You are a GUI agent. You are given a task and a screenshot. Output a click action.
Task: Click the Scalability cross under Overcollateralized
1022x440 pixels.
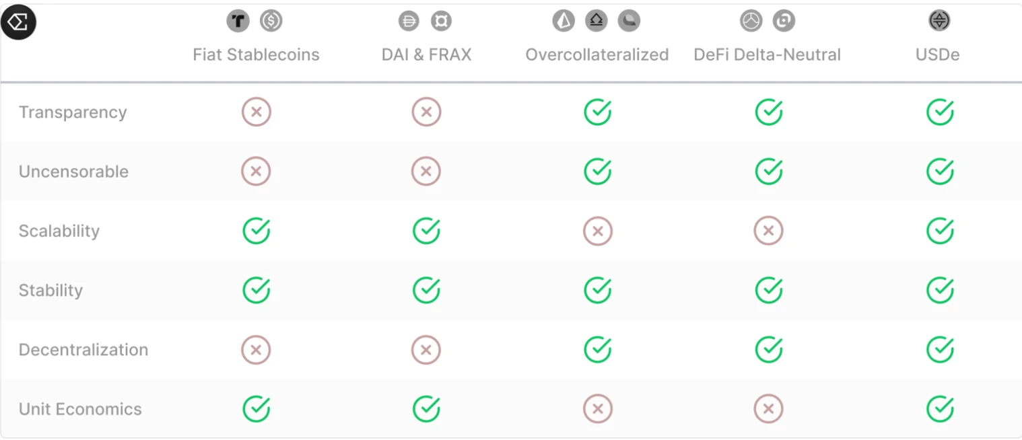click(597, 231)
